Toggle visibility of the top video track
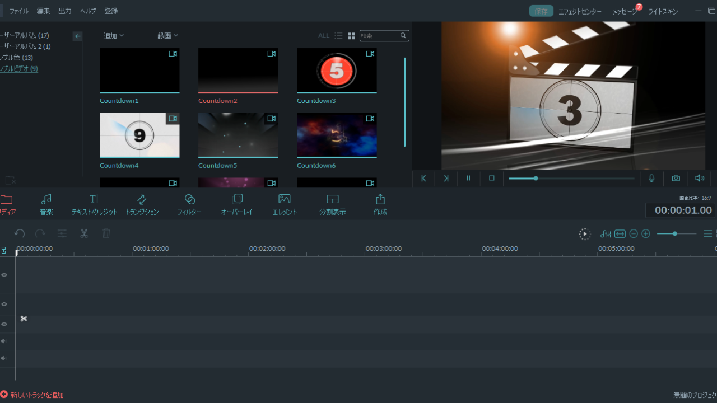Screen dimensions: 717x403 point(4,275)
